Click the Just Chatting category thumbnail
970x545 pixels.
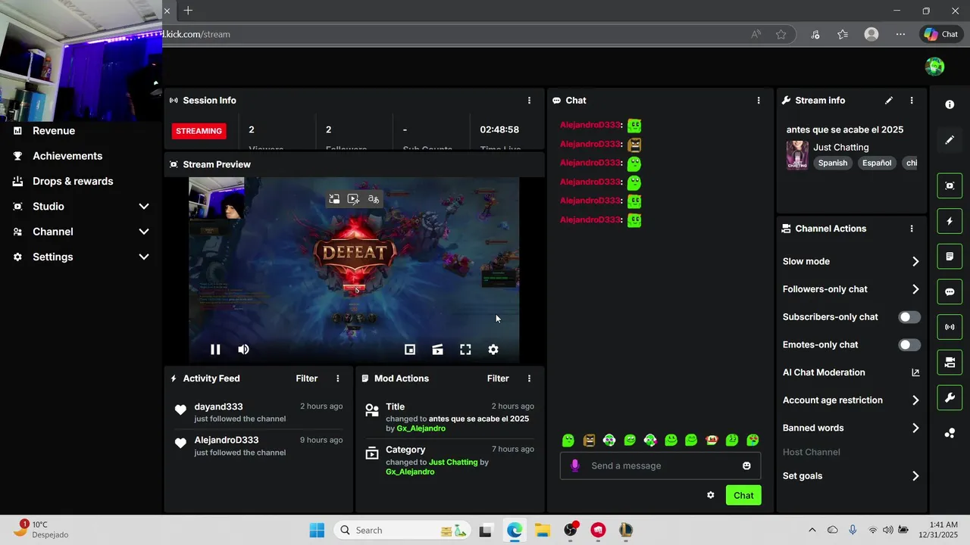[x=797, y=155]
